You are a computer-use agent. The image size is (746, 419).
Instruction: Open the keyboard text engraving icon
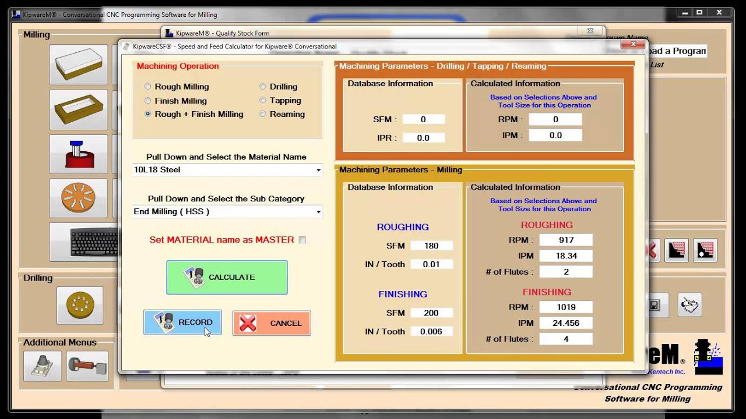83,242
